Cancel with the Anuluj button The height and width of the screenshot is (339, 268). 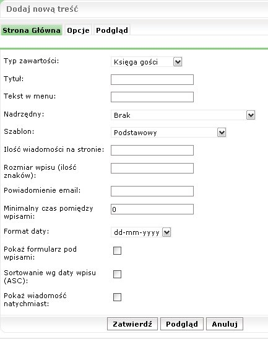225,324
